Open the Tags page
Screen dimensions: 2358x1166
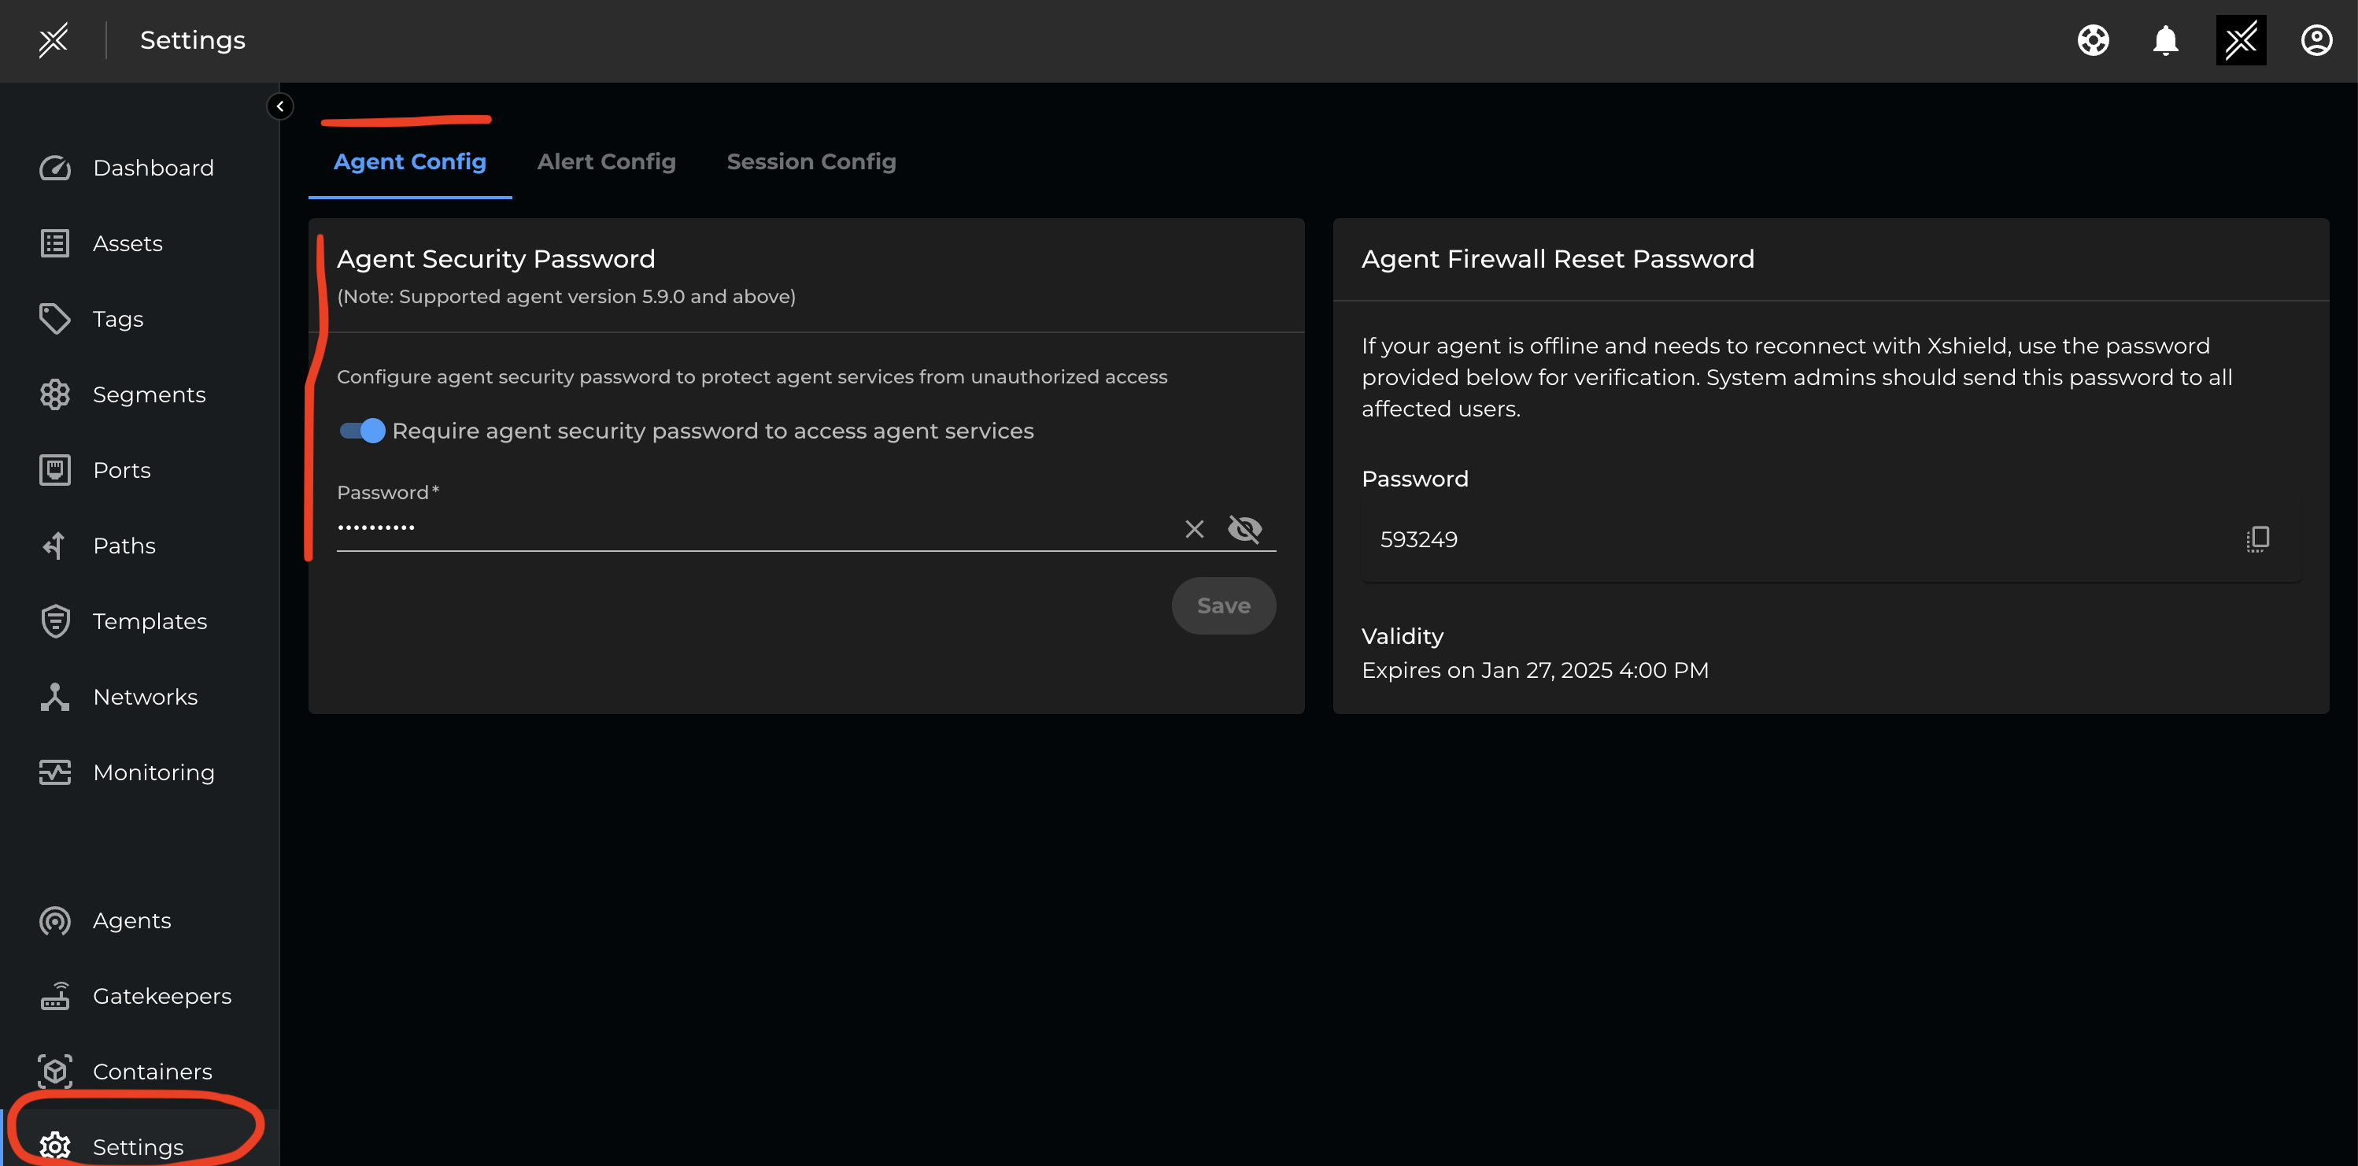[117, 319]
